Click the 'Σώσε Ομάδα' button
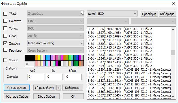Viewport: 178px width, 103px height. [x=46, y=96]
